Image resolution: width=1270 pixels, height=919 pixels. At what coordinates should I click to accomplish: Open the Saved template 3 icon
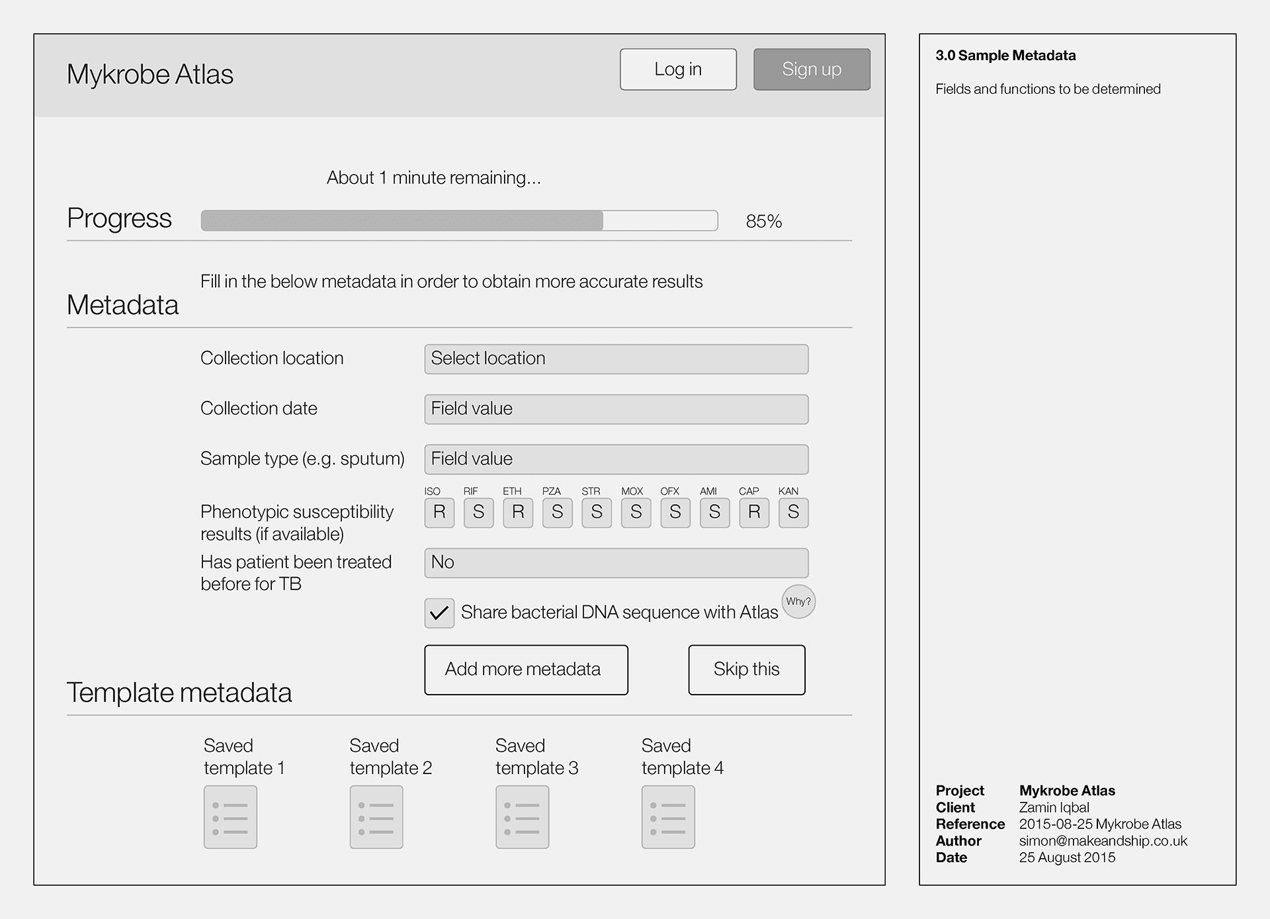point(523,817)
